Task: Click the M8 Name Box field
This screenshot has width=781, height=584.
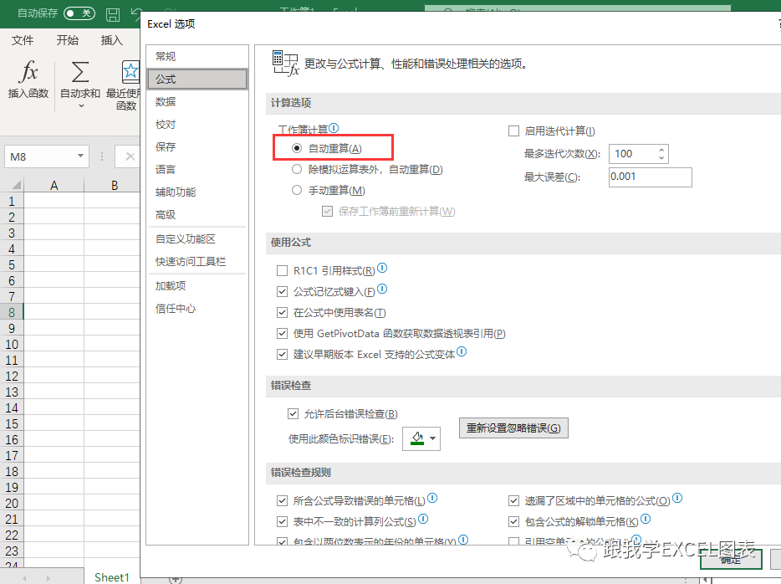Action: [40, 156]
